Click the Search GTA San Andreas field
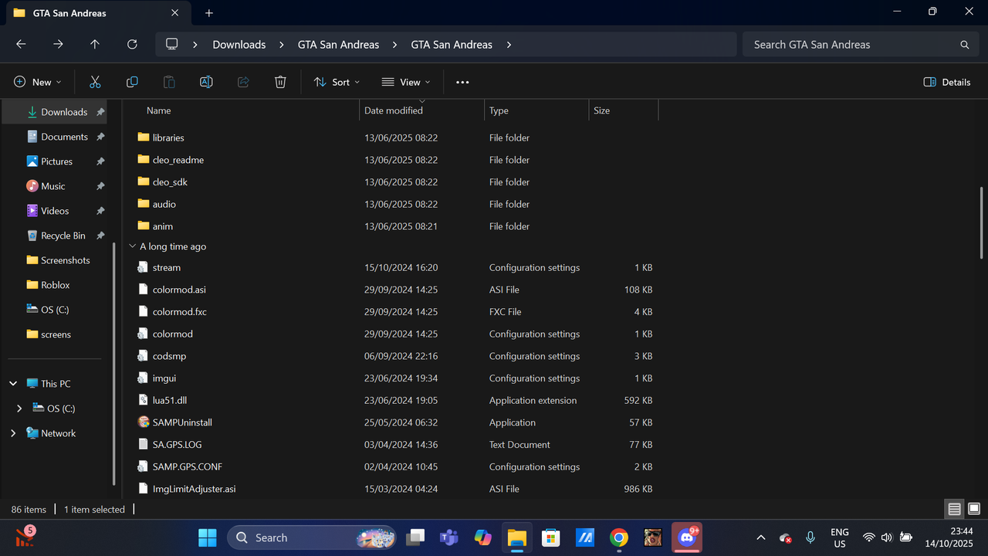This screenshot has height=556, width=988. tap(861, 45)
